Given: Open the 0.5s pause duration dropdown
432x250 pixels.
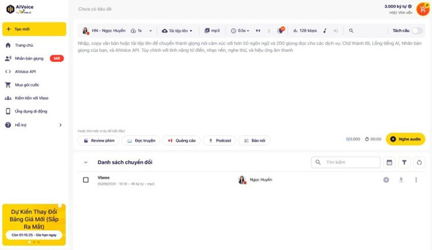Looking at the screenshot, I should click(239, 31).
